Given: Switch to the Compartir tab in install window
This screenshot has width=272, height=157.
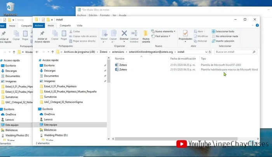Looking at the screenshot, I should point(65,26).
